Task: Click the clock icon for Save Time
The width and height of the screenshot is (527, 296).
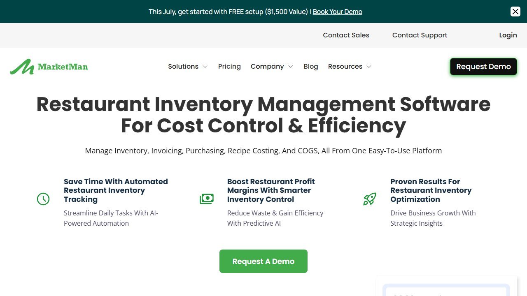Action: (x=43, y=199)
